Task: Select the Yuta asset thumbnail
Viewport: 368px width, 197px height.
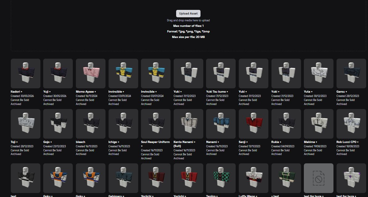Action: tap(318, 73)
